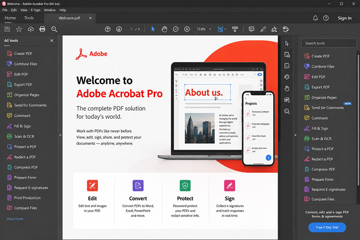Click the Free 7-Day Trial button

327,227
